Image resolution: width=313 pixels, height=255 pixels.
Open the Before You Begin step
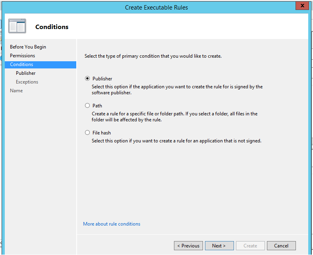point(28,47)
